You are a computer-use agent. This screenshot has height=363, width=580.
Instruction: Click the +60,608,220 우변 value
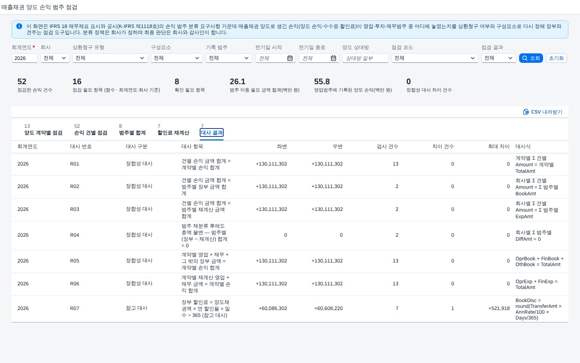point(328,309)
